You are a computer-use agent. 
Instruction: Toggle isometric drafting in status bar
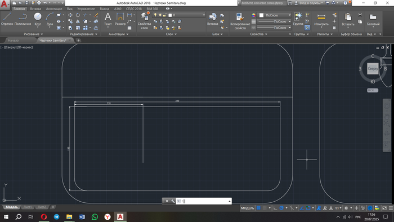click(x=292, y=208)
